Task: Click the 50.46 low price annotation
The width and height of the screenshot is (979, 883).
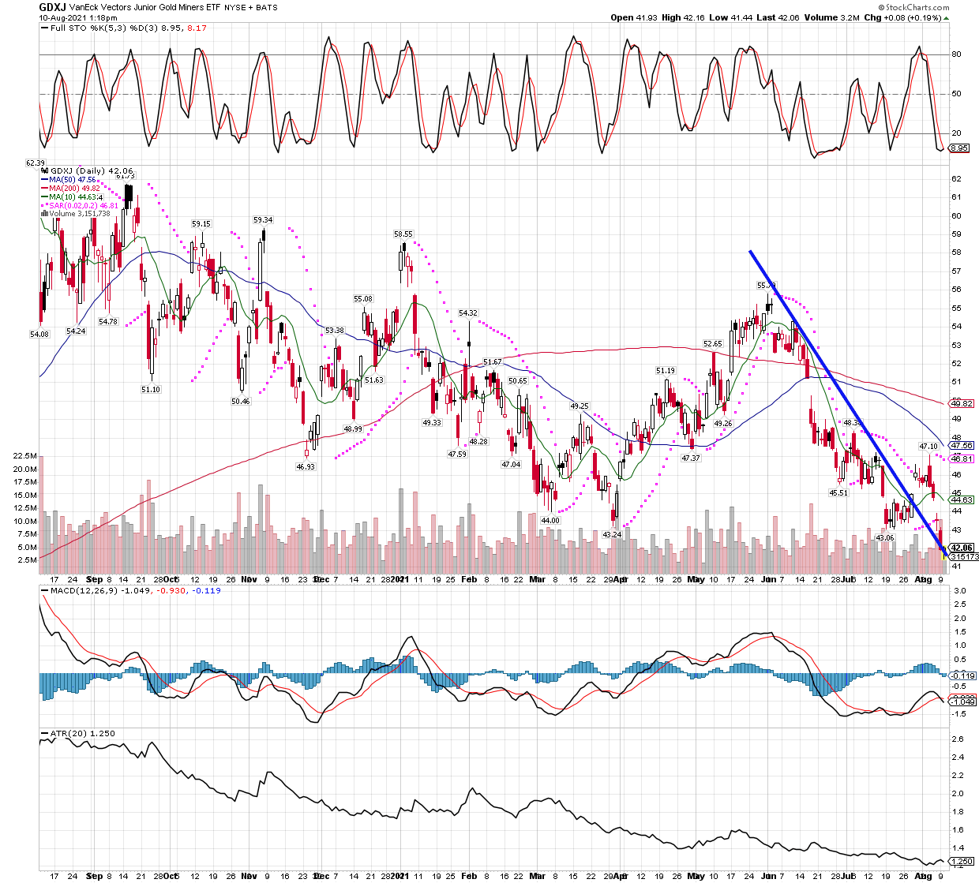Action: (241, 402)
